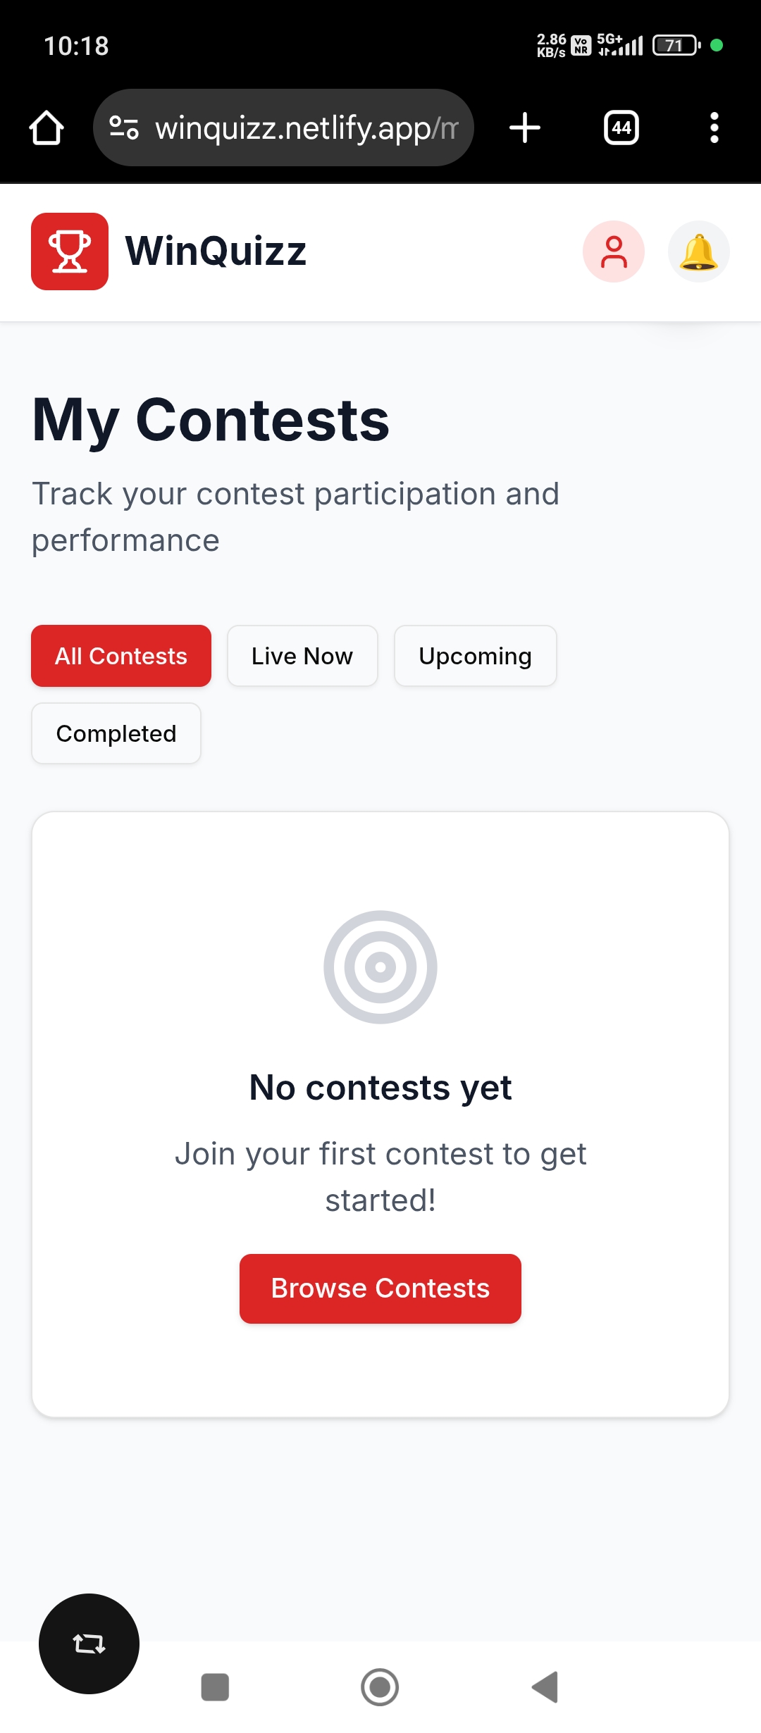Screen dimensions: 761x1733
Task: Open the browser three-dot menu
Action: pyautogui.click(x=714, y=128)
